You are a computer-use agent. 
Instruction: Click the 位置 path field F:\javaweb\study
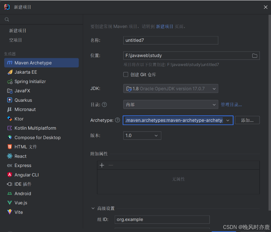tap(192, 56)
